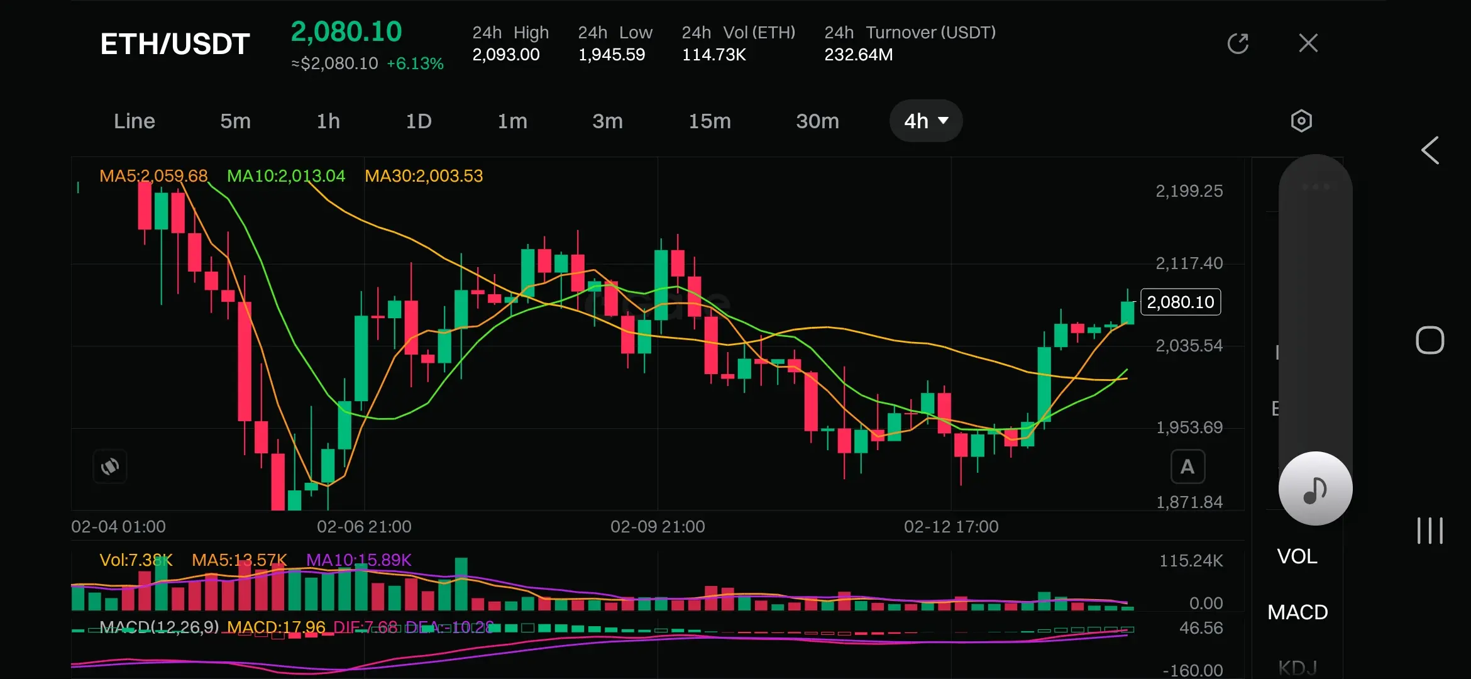
Task: Toggle the auto-scale A button
Action: (x=1187, y=466)
